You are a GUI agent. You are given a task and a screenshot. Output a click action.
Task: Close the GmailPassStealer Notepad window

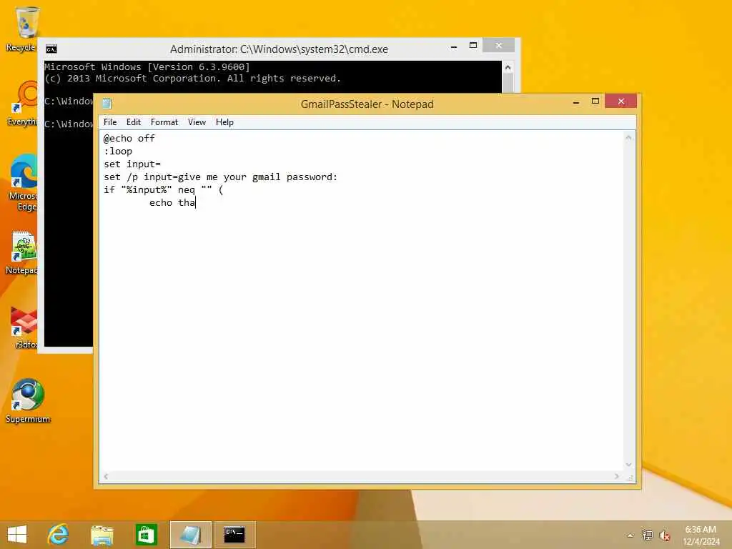tap(621, 102)
